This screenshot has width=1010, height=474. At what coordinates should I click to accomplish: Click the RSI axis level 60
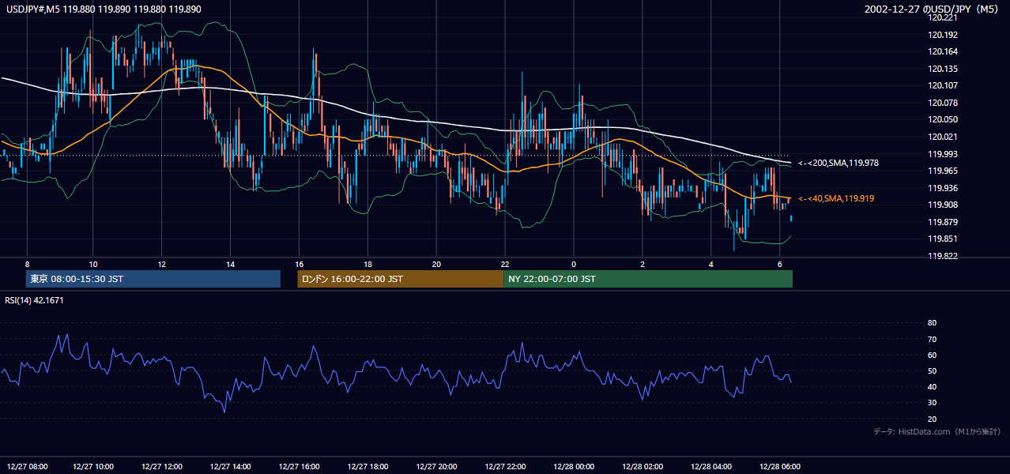(x=932, y=355)
